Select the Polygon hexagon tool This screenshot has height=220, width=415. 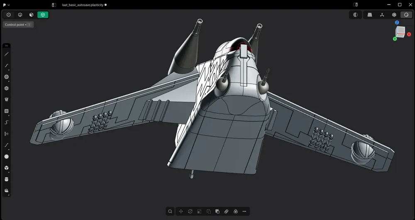(x=7, y=88)
